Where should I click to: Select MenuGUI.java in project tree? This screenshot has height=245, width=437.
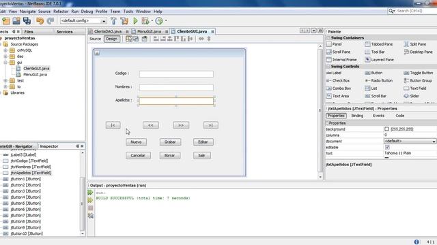point(35,74)
